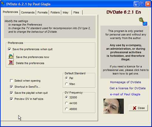
Task: Click the DVDate title bar app icon
Action: coord(3,4)
